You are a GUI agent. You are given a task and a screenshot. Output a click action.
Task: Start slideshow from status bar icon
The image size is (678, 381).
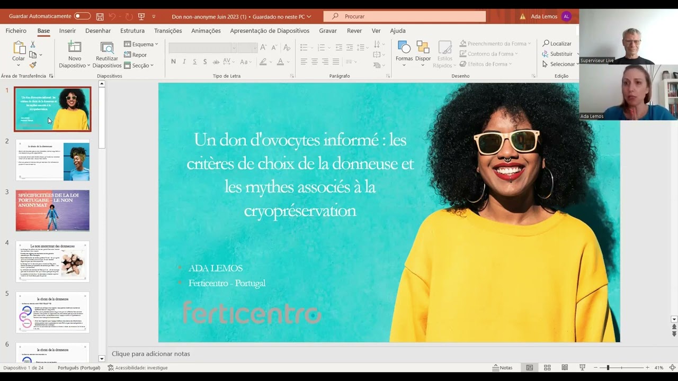tap(582, 368)
